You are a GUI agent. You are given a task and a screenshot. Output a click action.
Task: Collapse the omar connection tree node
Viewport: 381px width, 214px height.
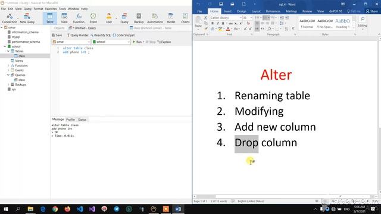[x=2, y=27]
